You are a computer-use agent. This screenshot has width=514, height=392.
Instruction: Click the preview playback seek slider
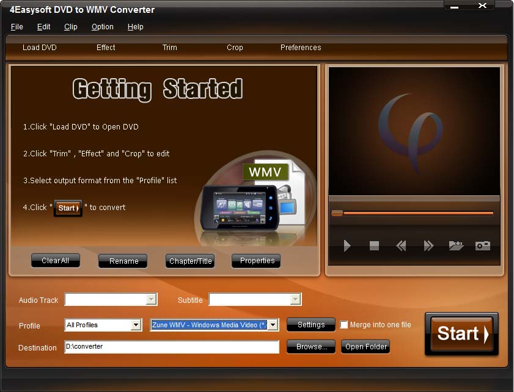(x=414, y=213)
